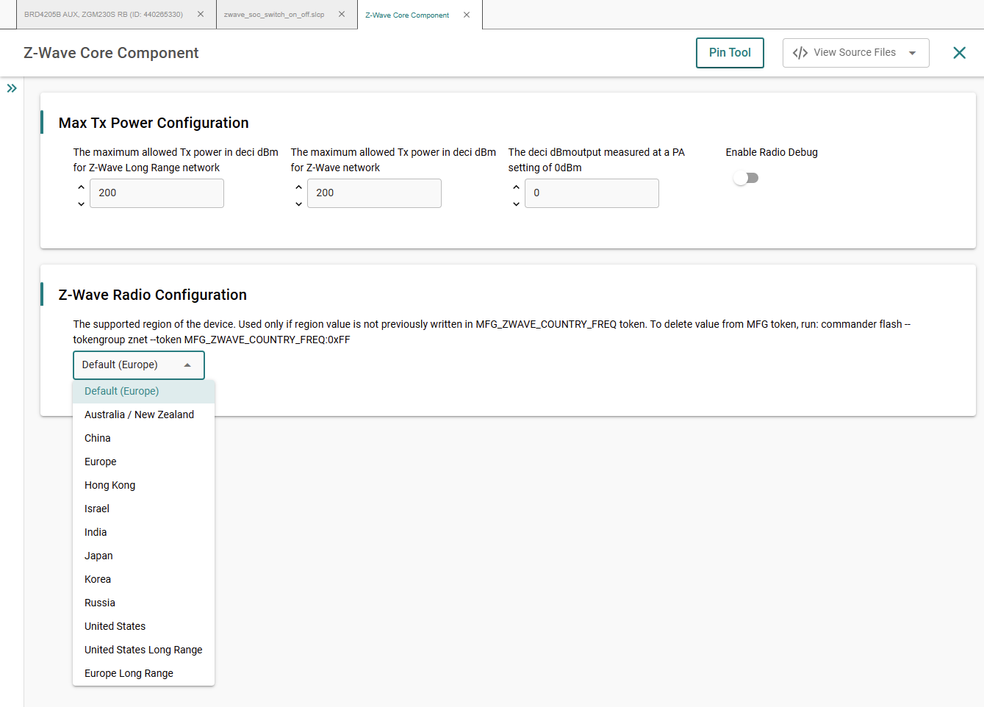Click inside the Z-Wave Tx power input field
The height and width of the screenshot is (707, 984).
(x=374, y=193)
